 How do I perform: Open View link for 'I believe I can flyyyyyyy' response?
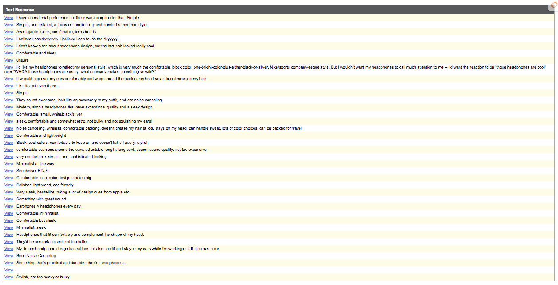pos(8,39)
